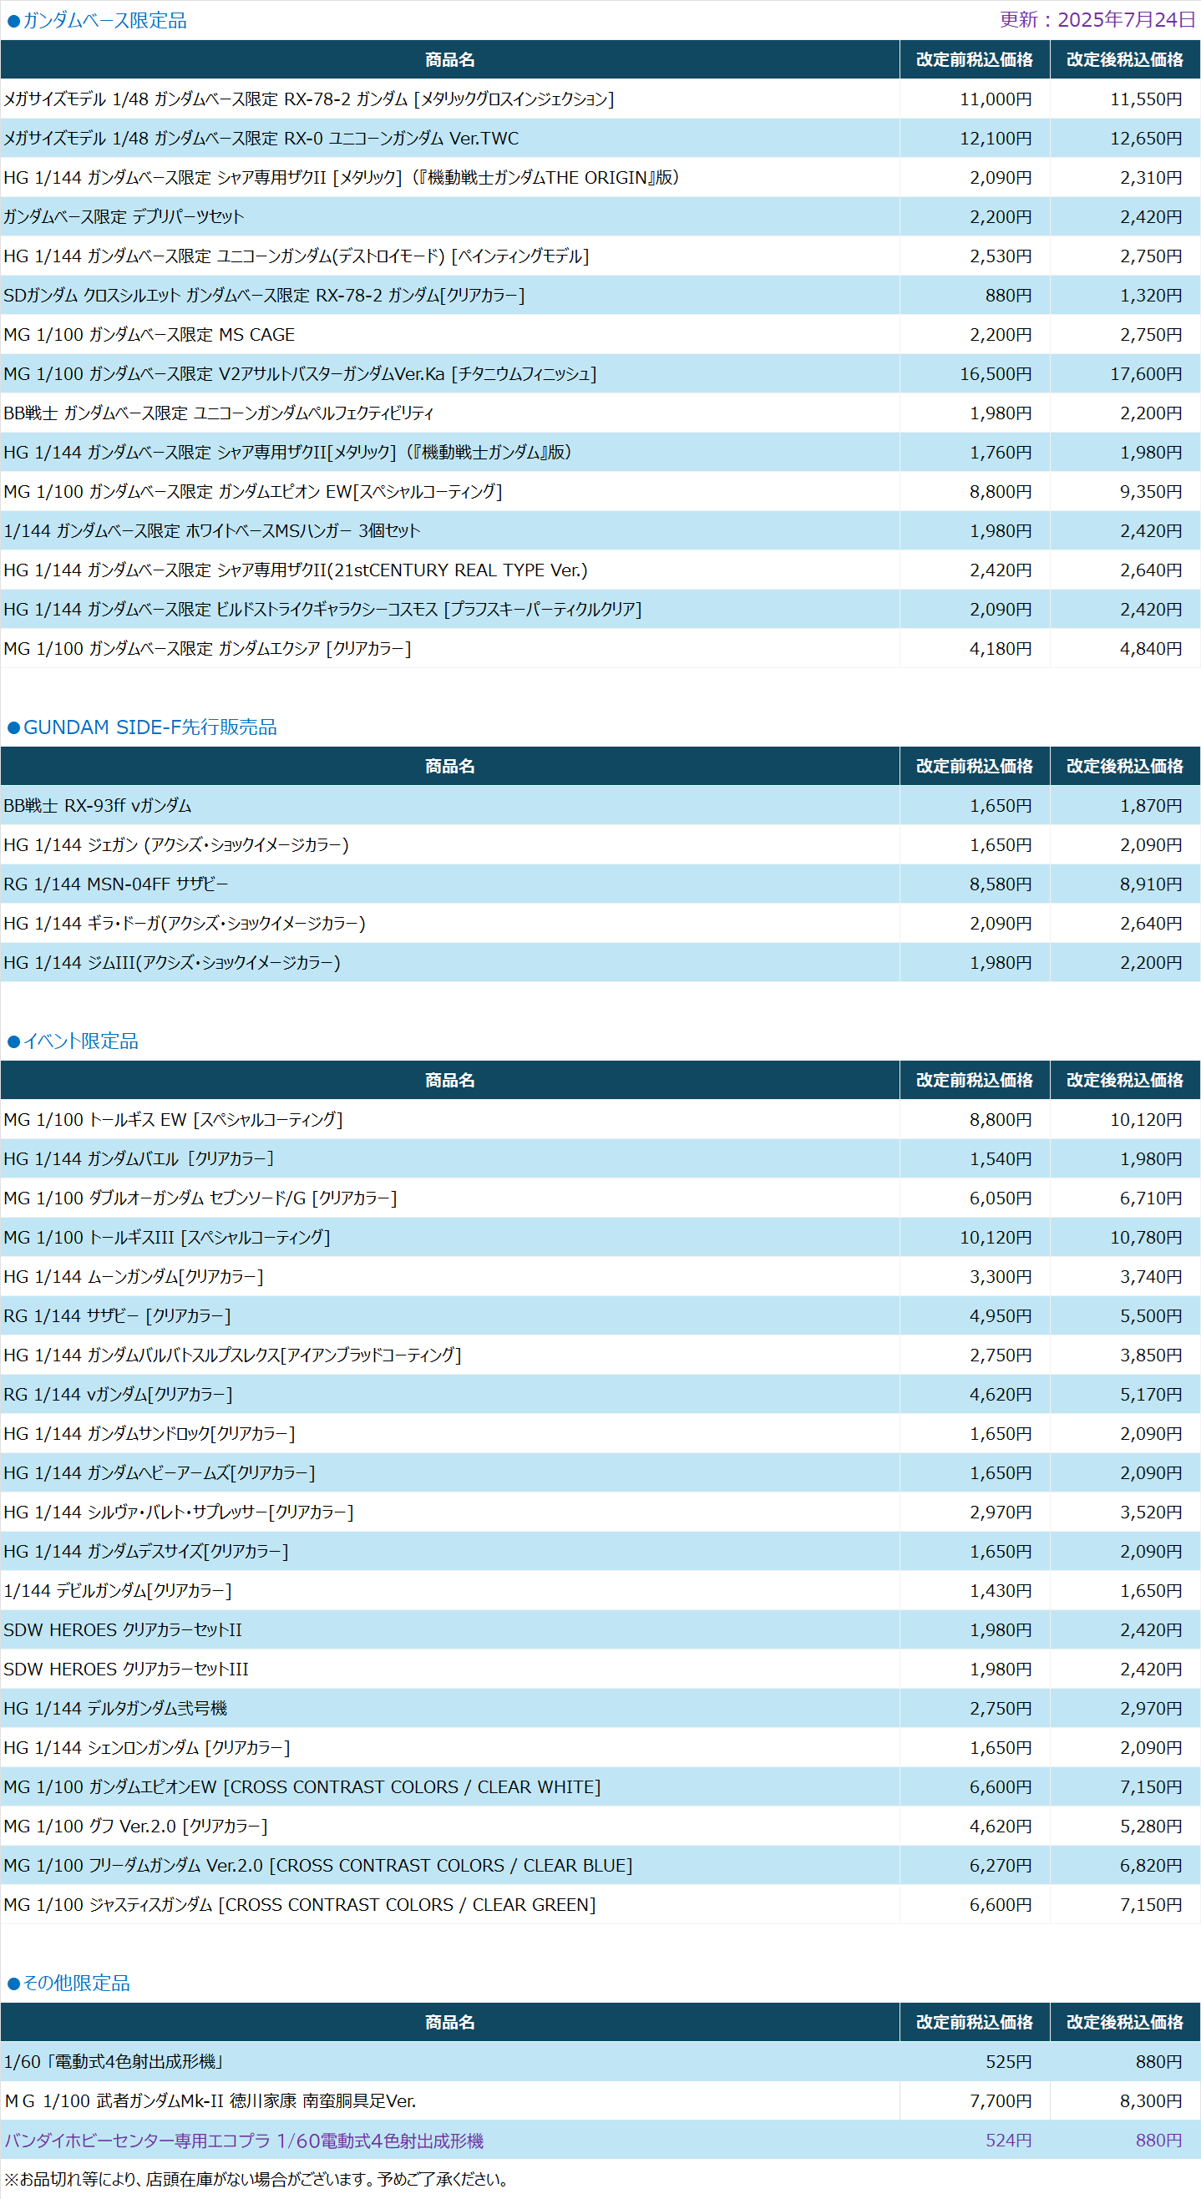
Task: Click ガンダムバルバトスルプスレクス アイアンブラッドコーティング name
Action: point(232,1355)
